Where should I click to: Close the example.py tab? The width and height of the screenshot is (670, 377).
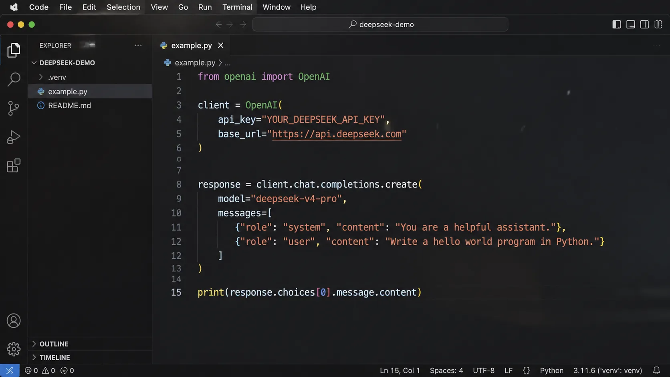click(x=220, y=46)
